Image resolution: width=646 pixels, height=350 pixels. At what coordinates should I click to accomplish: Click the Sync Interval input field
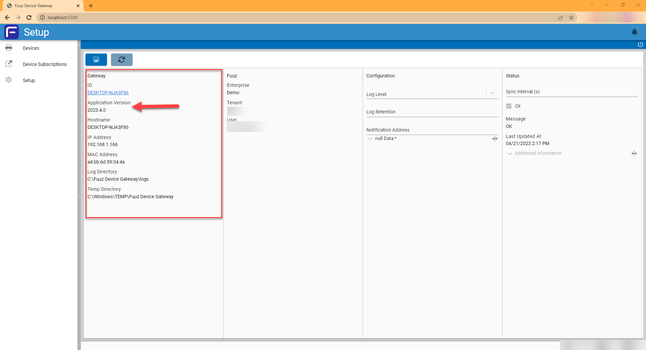pos(571,92)
